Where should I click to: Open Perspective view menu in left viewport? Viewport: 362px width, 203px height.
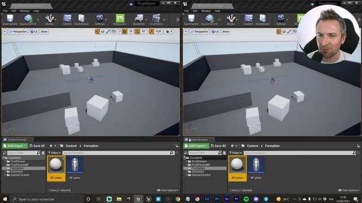click(x=18, y=32)
